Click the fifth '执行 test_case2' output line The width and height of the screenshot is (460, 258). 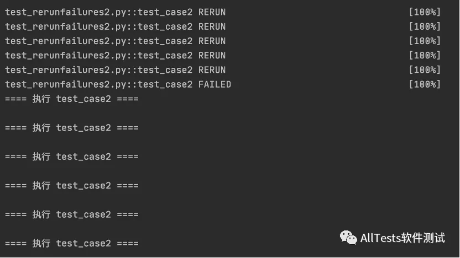72,214
